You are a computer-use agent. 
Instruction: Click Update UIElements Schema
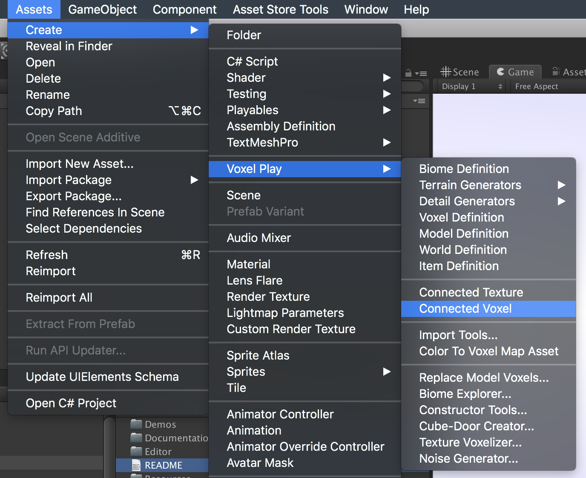pos(108,377)
